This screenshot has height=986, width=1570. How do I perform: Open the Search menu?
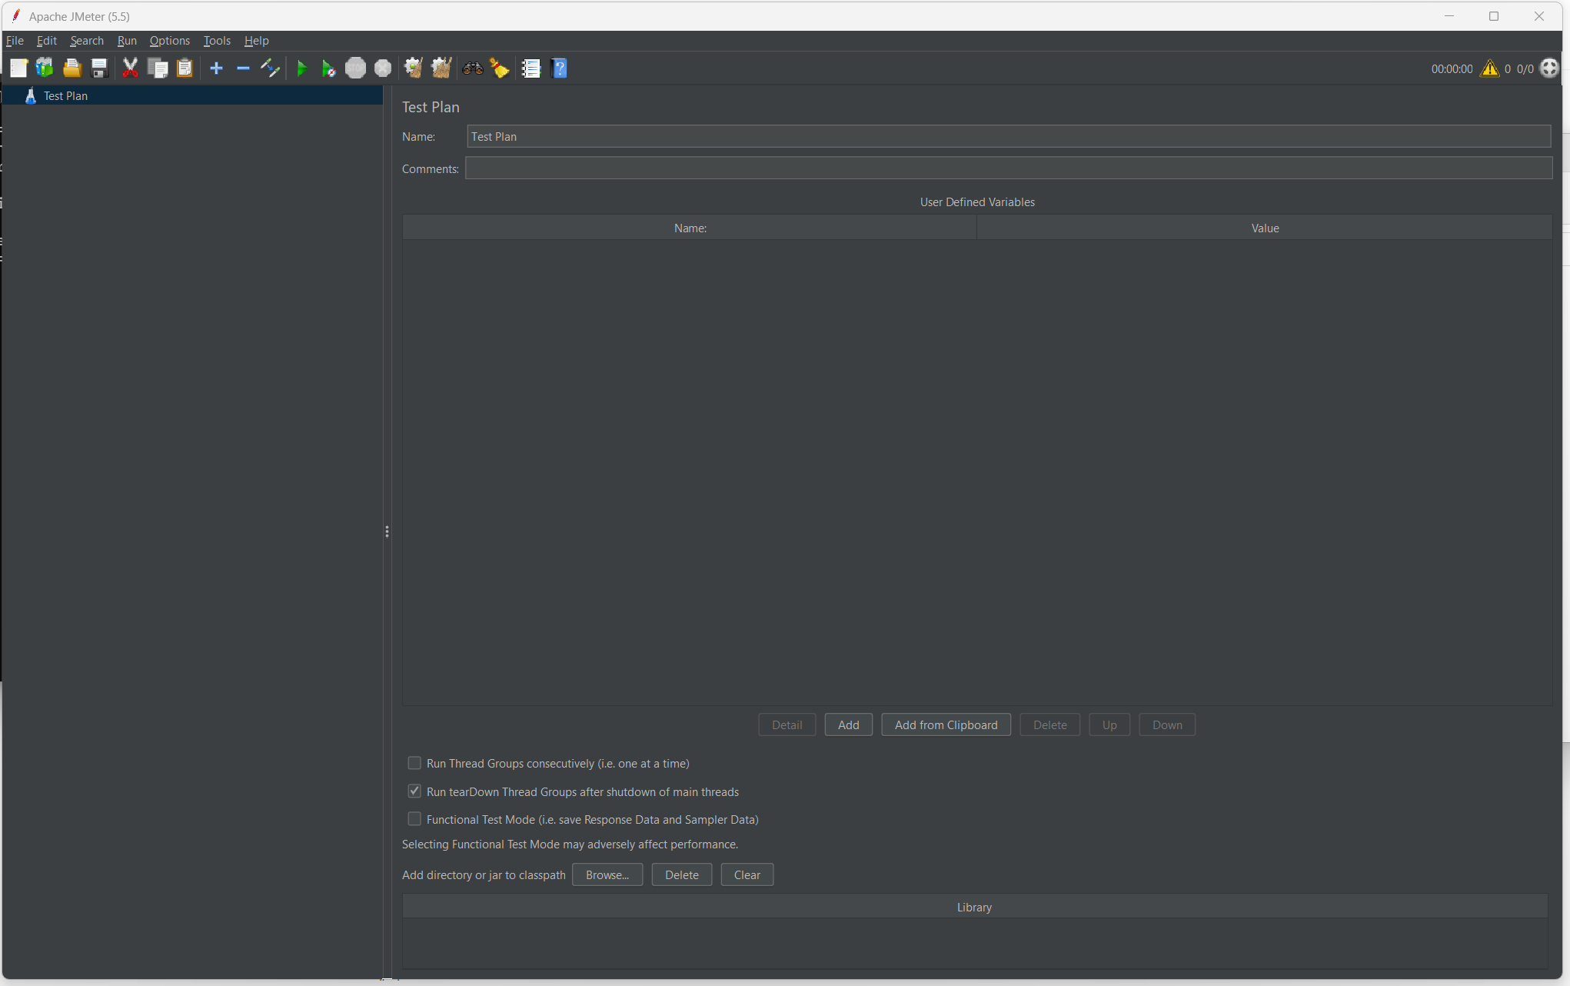pyautogui.click(x=87, y=41)
